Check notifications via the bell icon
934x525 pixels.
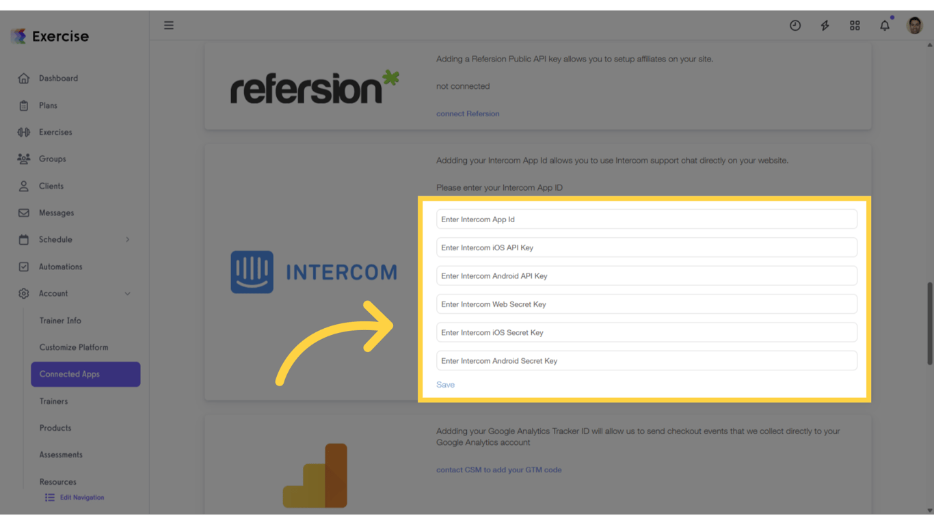pos(884,25)
